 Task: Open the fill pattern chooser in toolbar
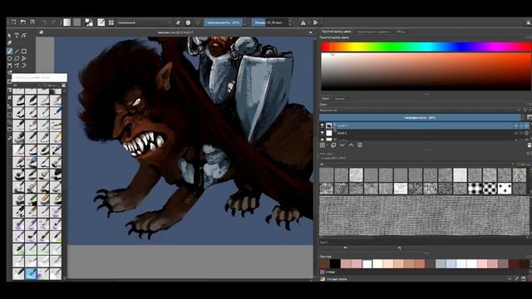(77, 22)
